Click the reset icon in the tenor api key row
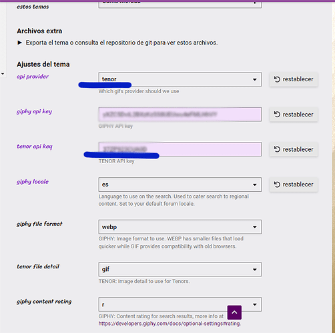 [277, 149]
